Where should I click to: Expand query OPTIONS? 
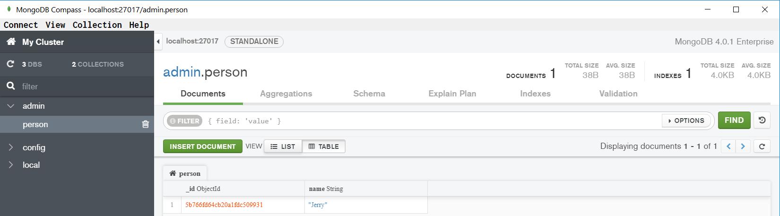pyautogui.click(x=686, y=121)
